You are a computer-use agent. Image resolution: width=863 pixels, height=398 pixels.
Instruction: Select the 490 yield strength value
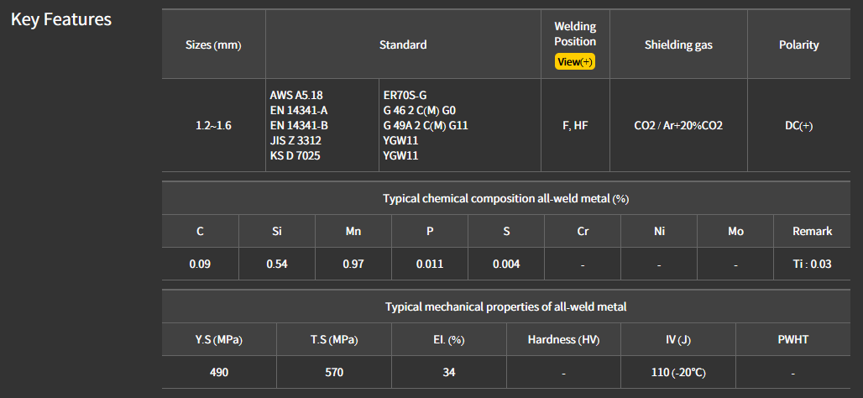219,371
